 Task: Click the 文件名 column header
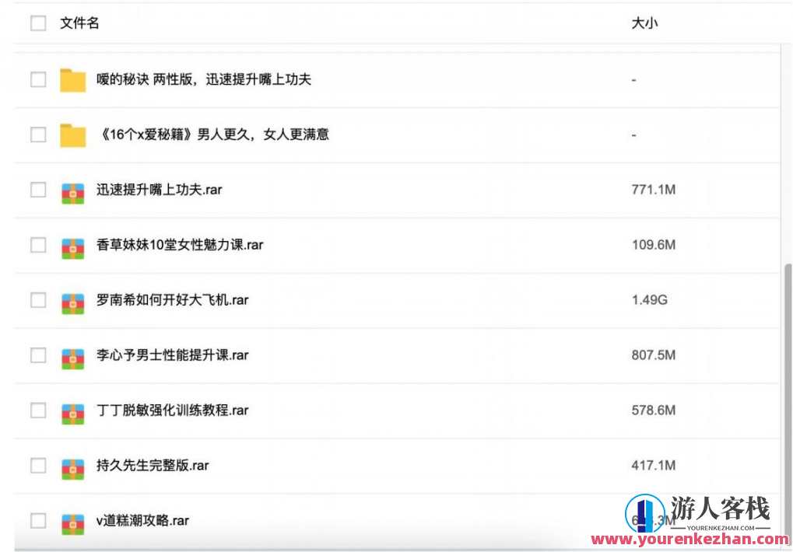78,23
